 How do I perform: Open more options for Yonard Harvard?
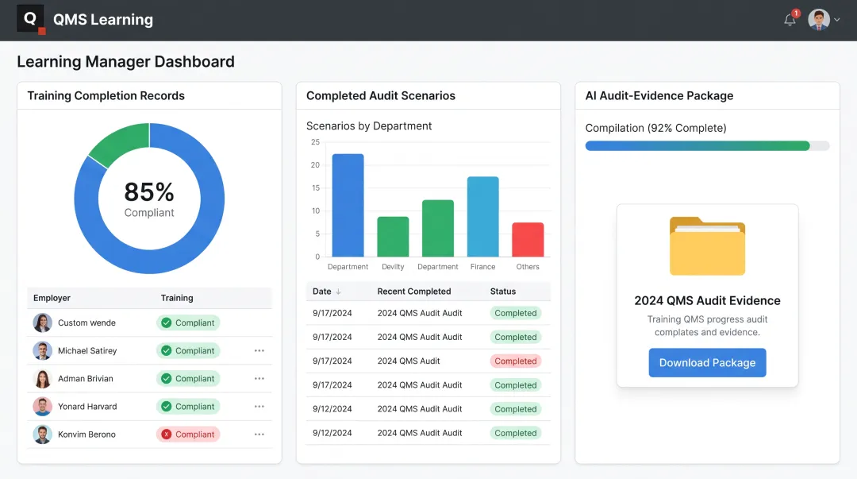[259, 407]
